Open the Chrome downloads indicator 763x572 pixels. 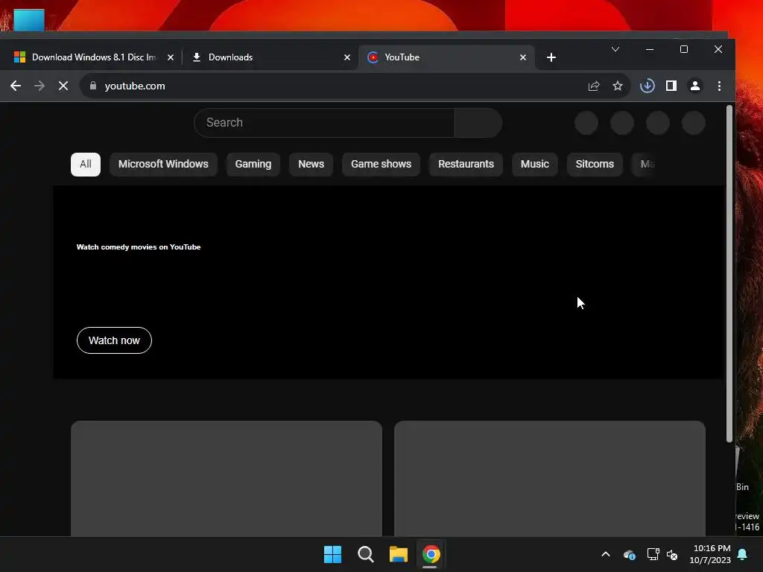coord(648,86)
